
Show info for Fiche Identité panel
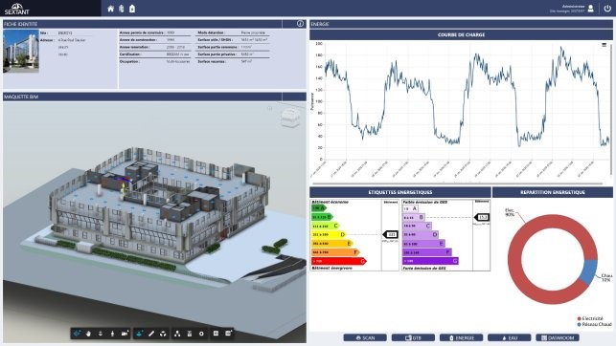click(300, 24)
